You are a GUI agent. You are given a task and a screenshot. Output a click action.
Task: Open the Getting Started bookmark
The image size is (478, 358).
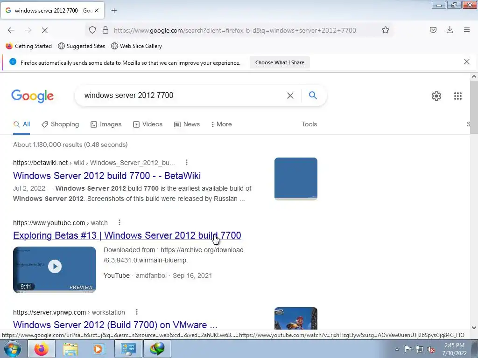click(29, 46)
